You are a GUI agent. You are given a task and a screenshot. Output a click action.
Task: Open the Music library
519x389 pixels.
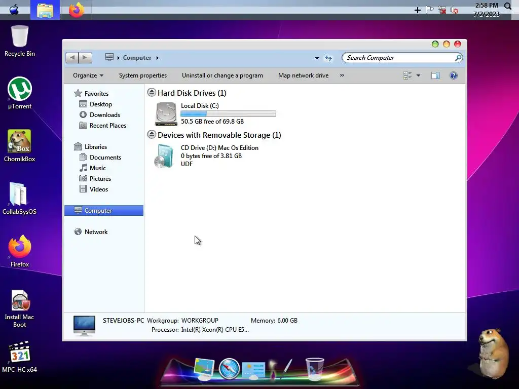[98, 168]
